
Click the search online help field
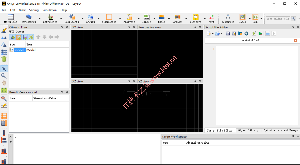click(x=278, y=19)
